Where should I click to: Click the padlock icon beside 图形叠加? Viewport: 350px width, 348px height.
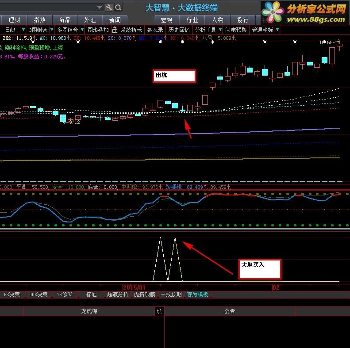coord(115,30)
